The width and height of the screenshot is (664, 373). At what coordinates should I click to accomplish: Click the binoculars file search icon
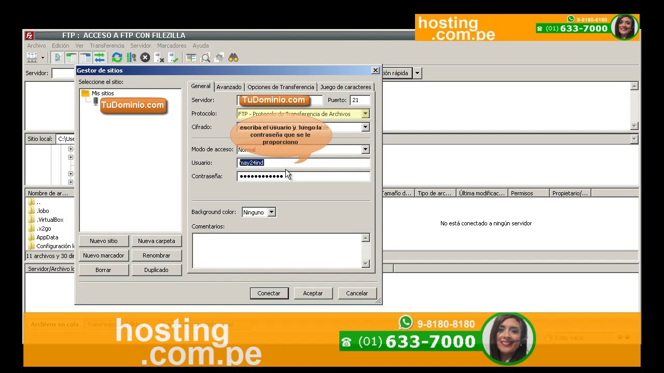[x=233, y=58]
